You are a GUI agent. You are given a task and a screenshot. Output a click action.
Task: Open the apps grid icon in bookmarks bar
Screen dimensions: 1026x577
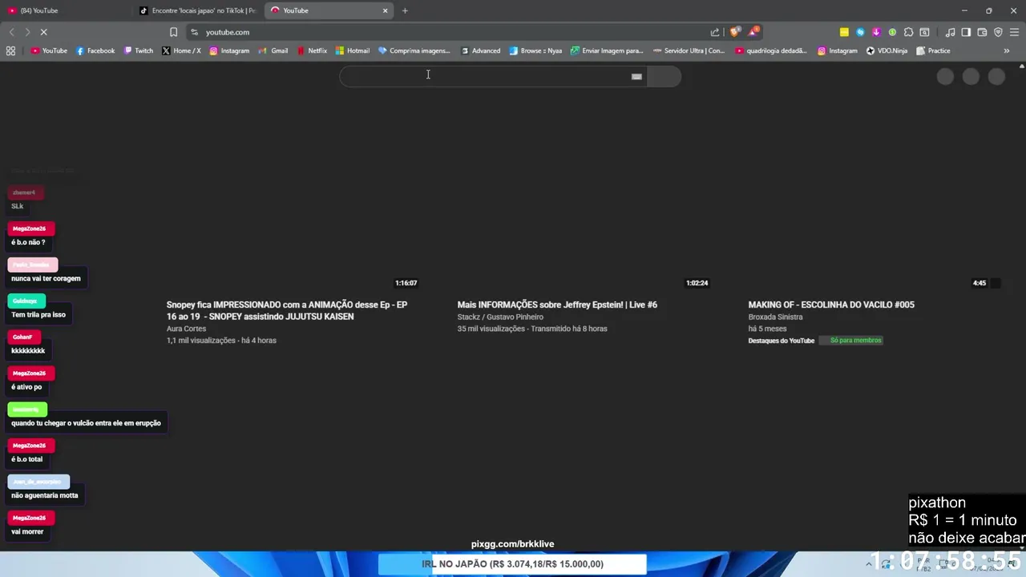[x=10, y=50]
